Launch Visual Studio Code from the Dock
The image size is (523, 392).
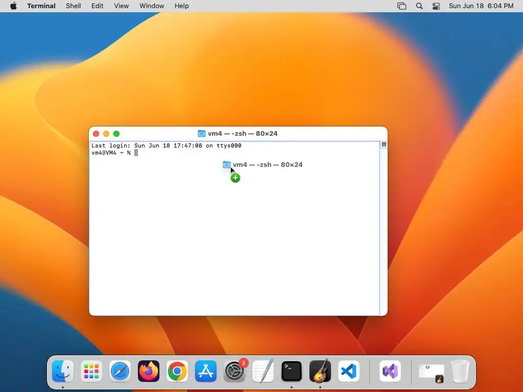pyautogui.click(x=349, y=371)
